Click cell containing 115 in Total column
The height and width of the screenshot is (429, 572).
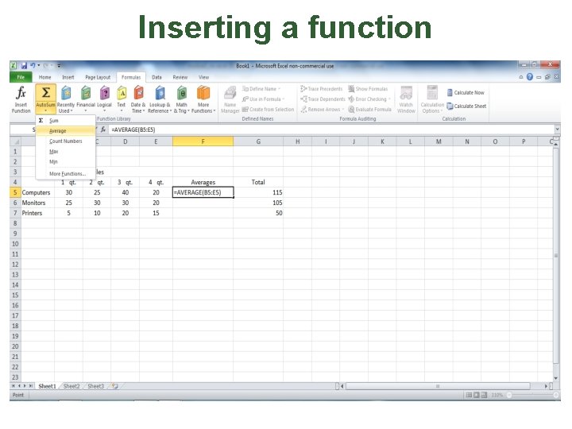(x=258, y=192)
